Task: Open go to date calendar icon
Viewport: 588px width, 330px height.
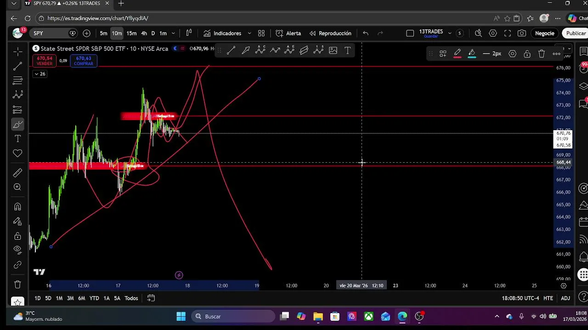Action: point(151,298)
